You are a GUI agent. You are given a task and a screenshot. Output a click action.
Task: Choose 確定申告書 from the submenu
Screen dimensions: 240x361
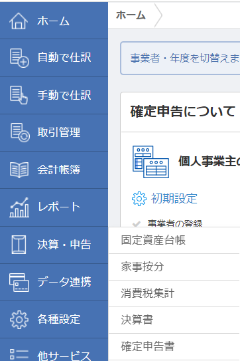click(x=174, y=347)
